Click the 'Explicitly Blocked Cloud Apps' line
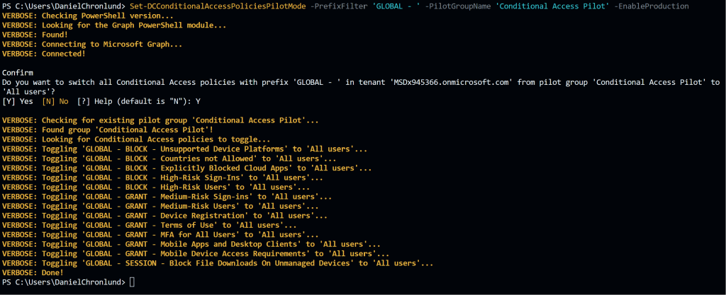The width and height of the screenshot is (726, 295). 187,168
